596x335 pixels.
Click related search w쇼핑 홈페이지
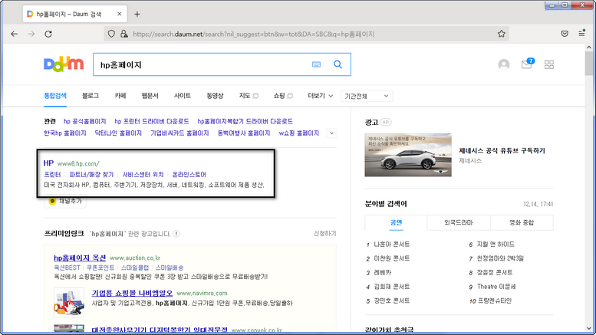[x=298, y=133]
